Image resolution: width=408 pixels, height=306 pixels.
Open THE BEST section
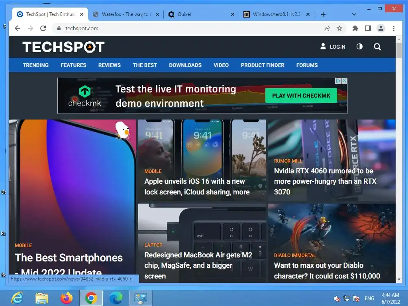[x=145, y=65]
